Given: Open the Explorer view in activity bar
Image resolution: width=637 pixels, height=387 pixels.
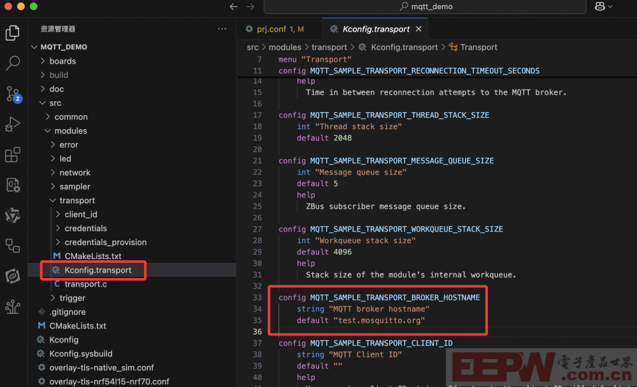Looking at the screenshot, I should click(x=12, y=33).
